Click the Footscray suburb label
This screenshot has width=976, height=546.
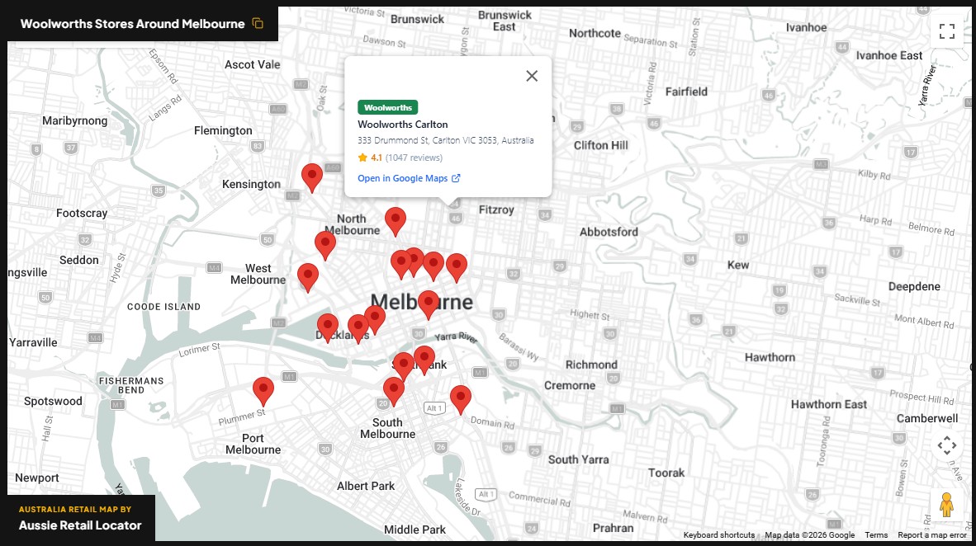[82, 213]
